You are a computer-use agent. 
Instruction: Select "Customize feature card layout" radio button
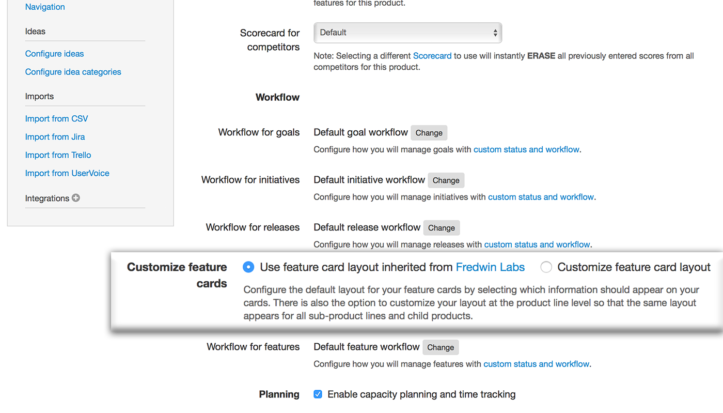pyautogui.click(x=546, y=267)
